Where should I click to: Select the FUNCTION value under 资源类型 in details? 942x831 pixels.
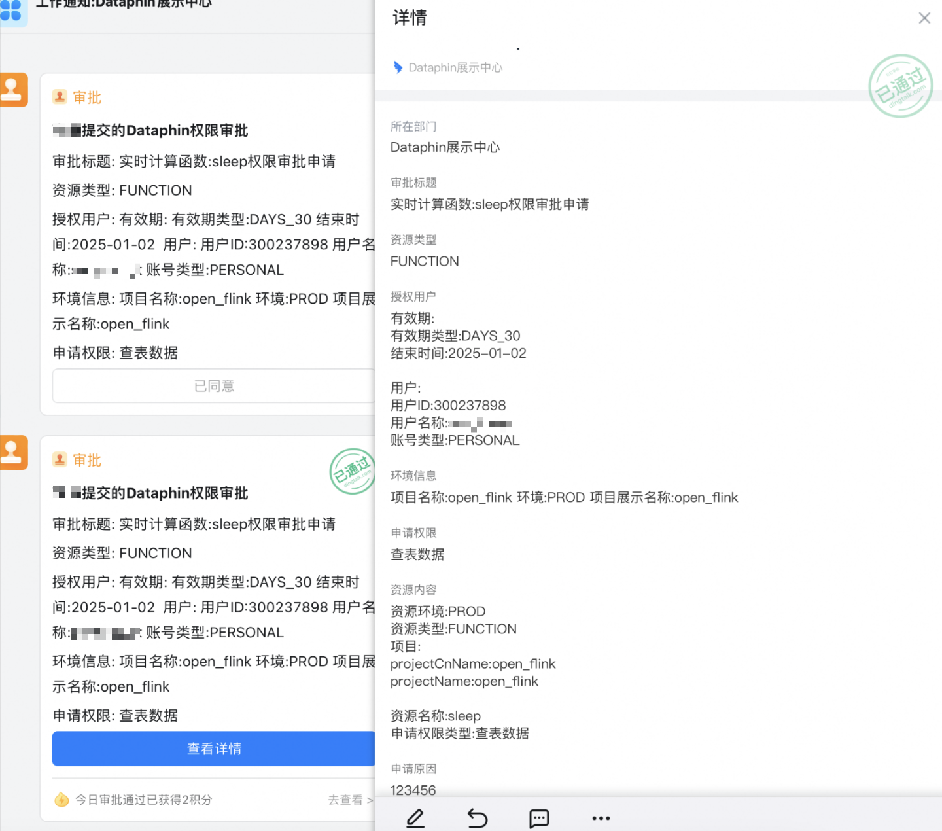425,261
